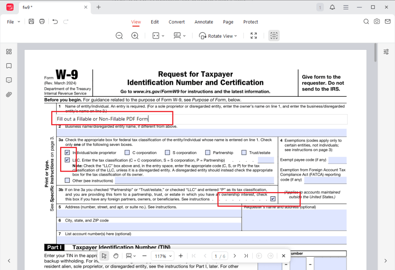Close the fw9 document tab
Image resolution: width=395 pixels, height=270 pixels.
(x=86, y=7)
